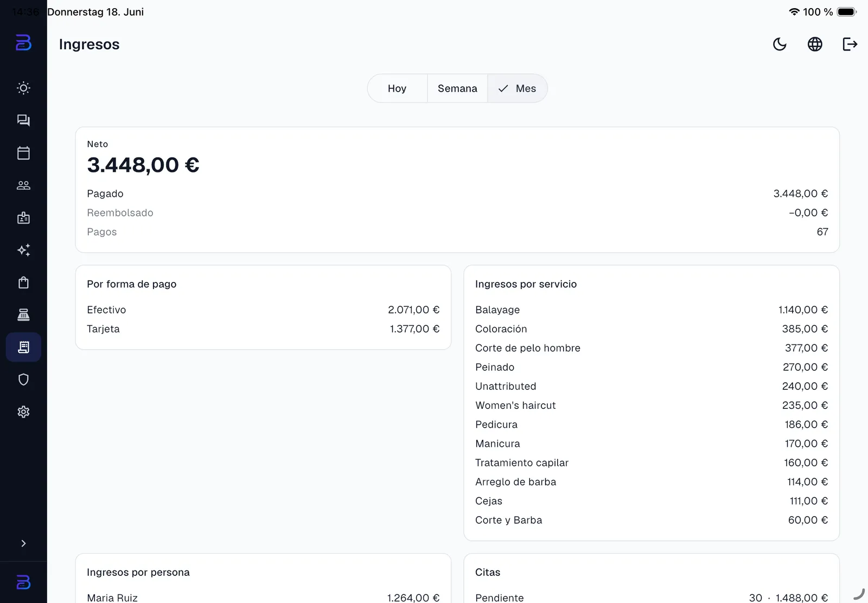The width and height of the screenshot is (868, 603).
Task: Click the Tratamiento capilar service row
Action: pyautogui.click(x=652, y=463)
